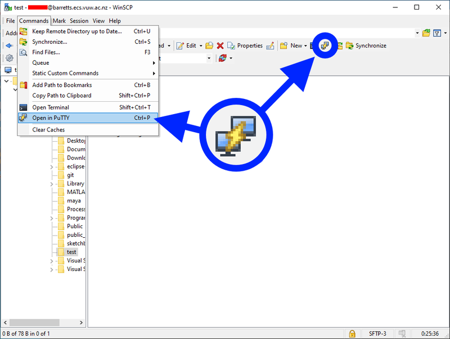This screenshot has height=339, width=450.
Task: Select the Proces folder in tree
Action: click(72, 209)
